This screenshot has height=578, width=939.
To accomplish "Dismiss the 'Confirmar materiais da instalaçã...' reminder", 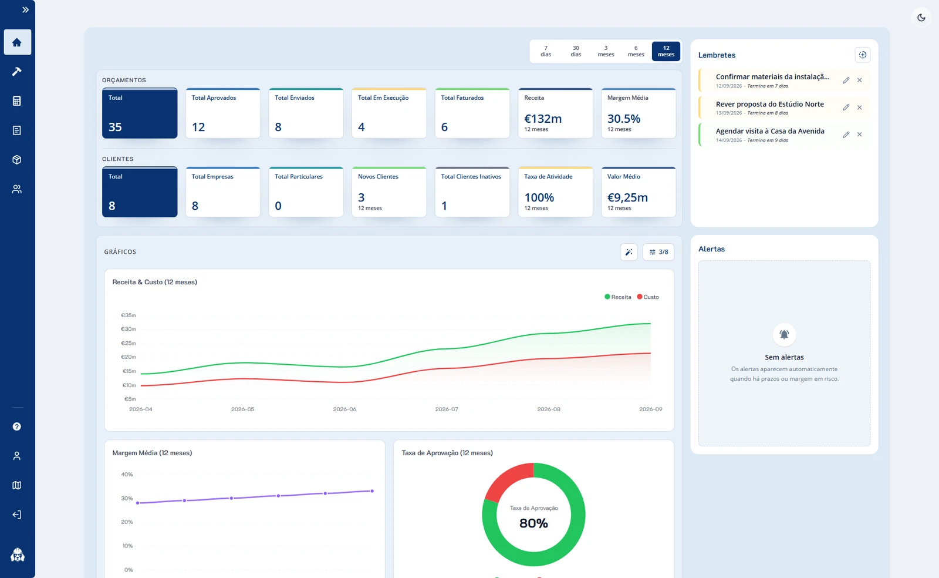I will [x=860, y=80].
